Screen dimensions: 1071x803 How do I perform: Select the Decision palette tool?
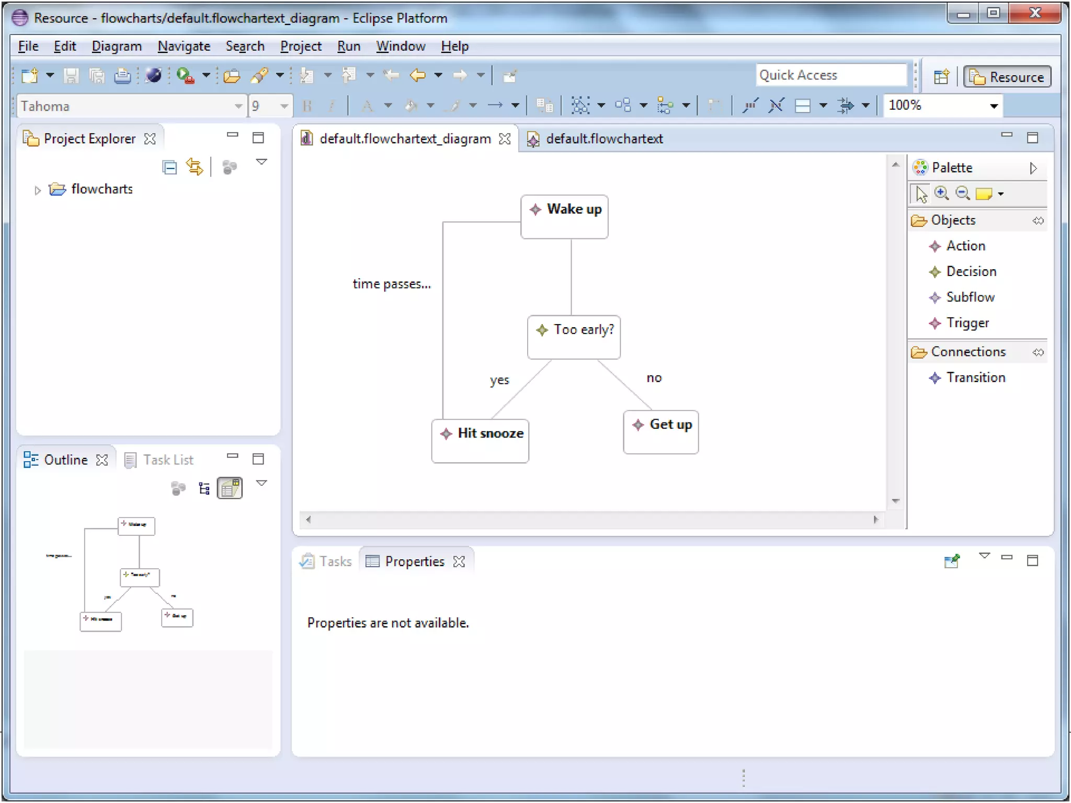click(970, 271)
